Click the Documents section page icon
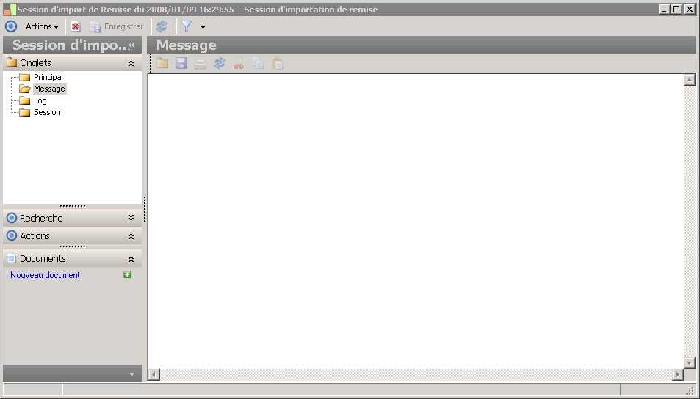Viewport: 700px width, 399px height. 12,258
